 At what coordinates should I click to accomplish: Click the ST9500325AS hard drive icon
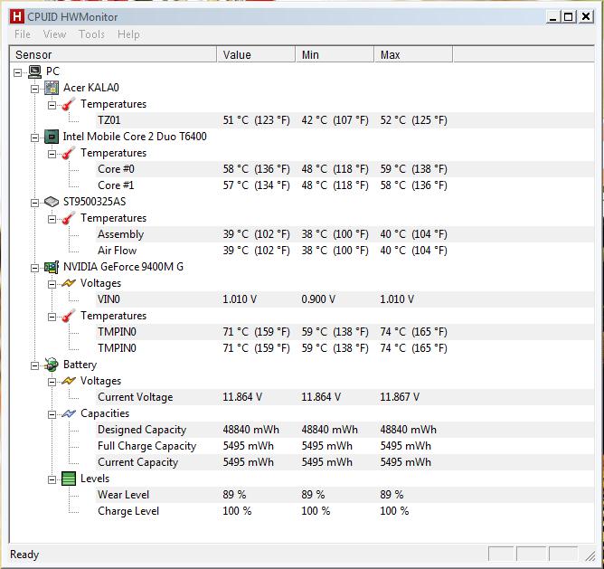52,202
